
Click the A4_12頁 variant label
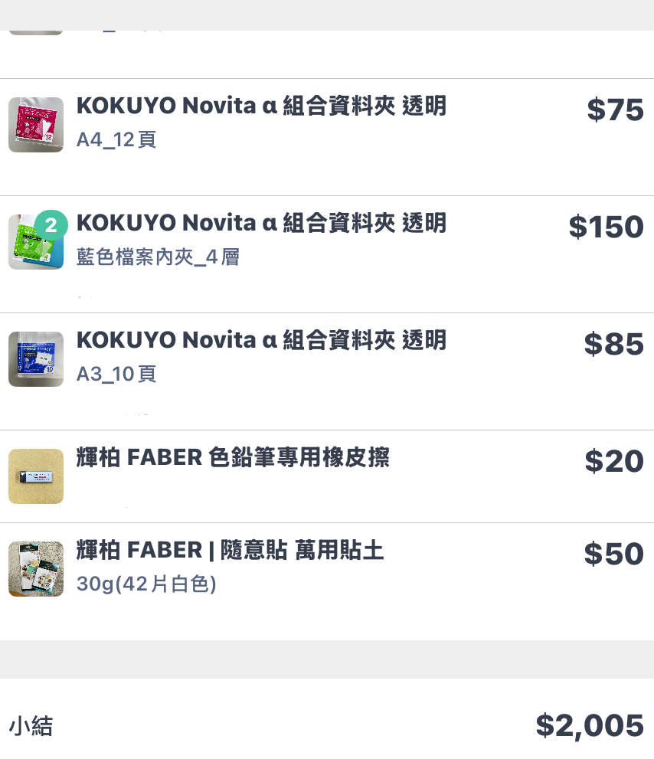click(x=116, y=140)
